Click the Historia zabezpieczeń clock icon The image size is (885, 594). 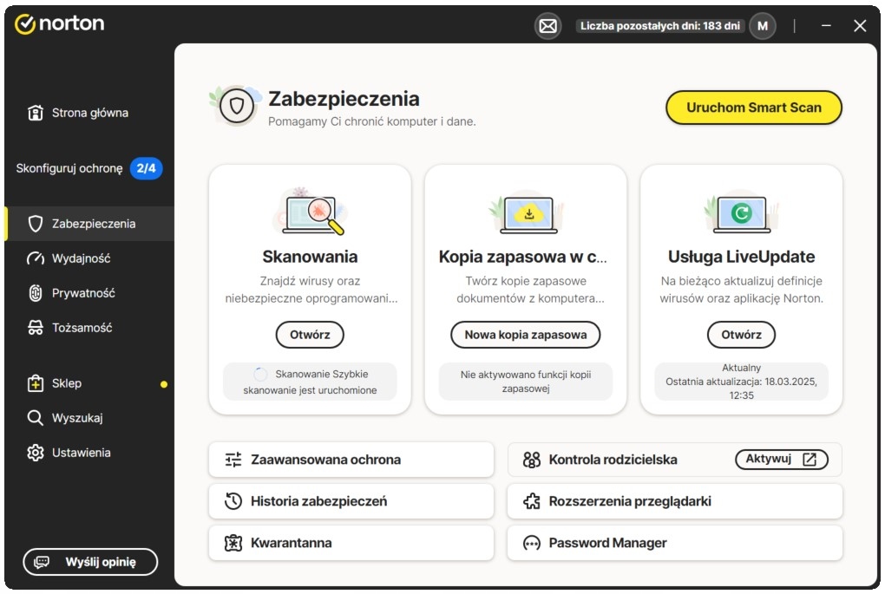point(233,501)
